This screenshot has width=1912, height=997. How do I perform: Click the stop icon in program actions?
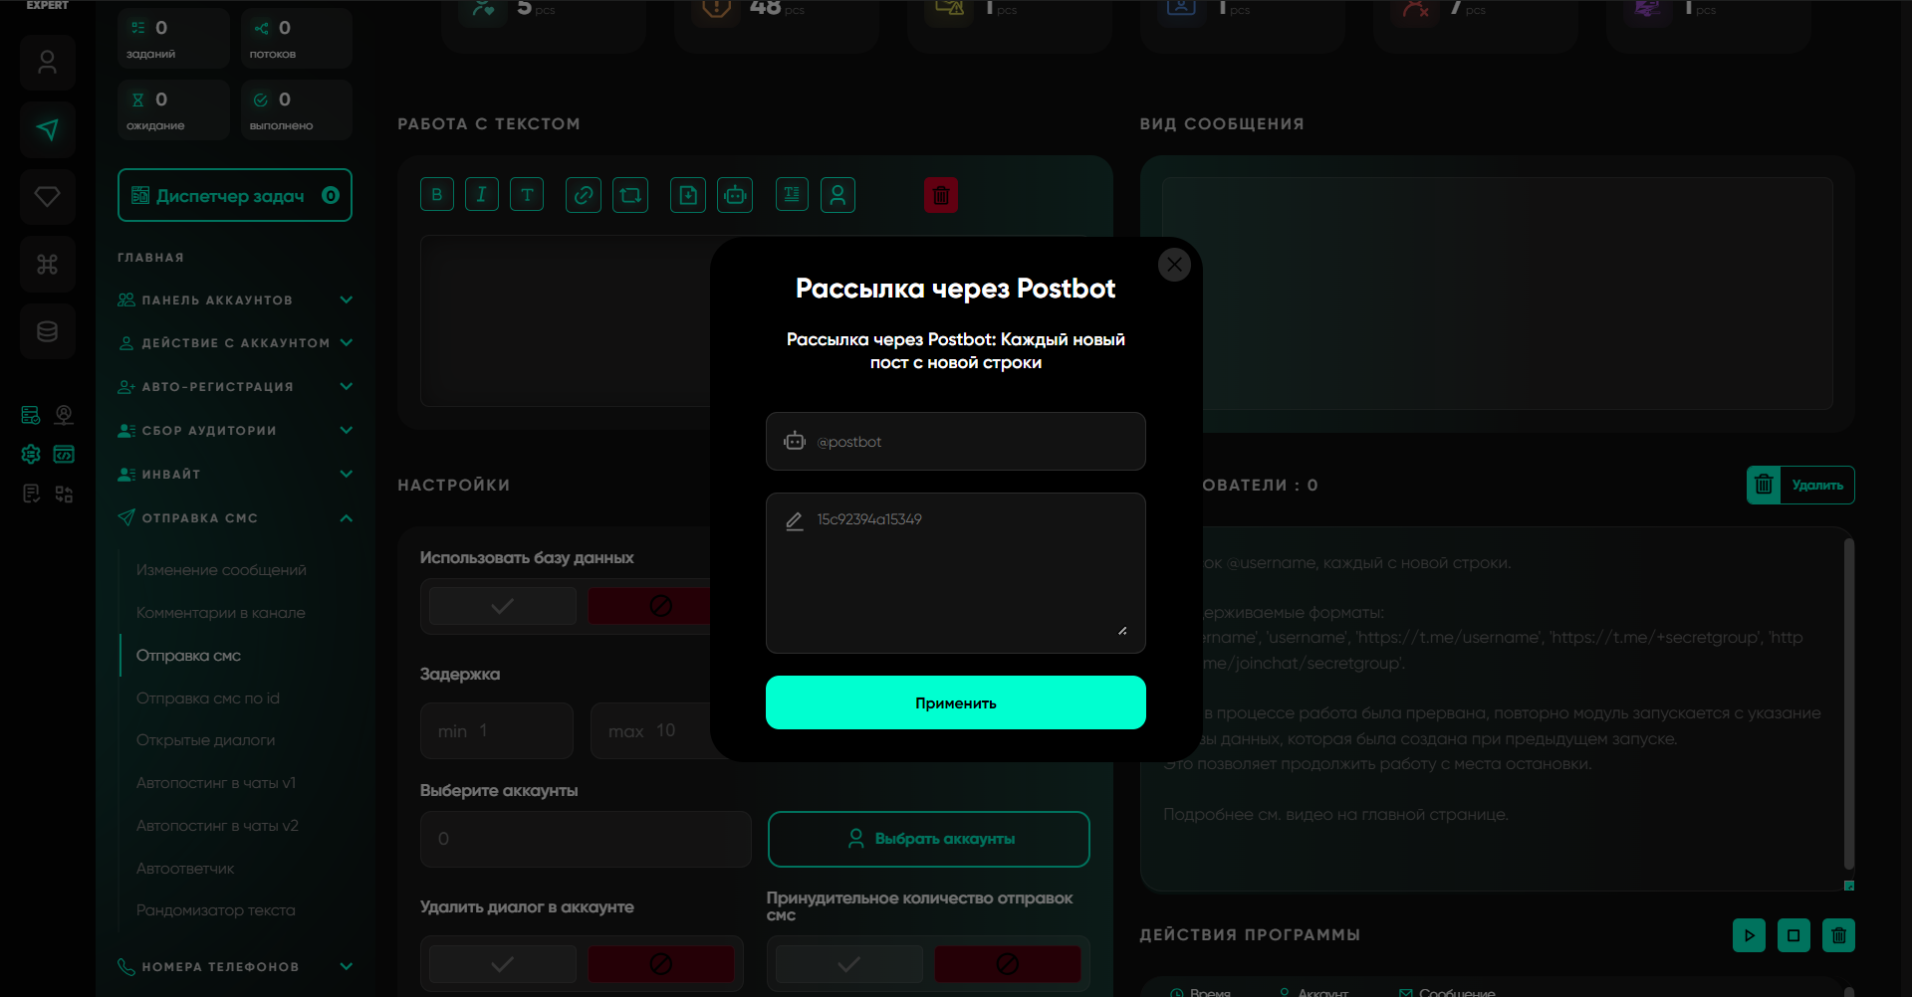(x=1793, y=935)
